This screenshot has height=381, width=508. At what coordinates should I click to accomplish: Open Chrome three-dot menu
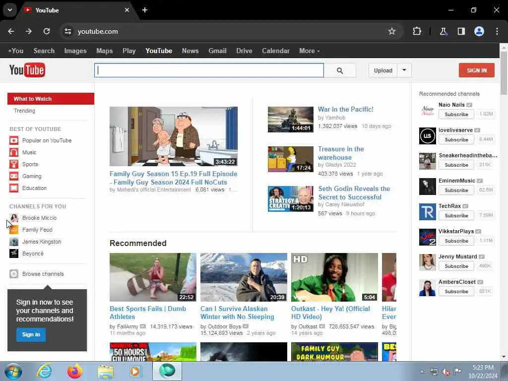[x=497, y=31]
